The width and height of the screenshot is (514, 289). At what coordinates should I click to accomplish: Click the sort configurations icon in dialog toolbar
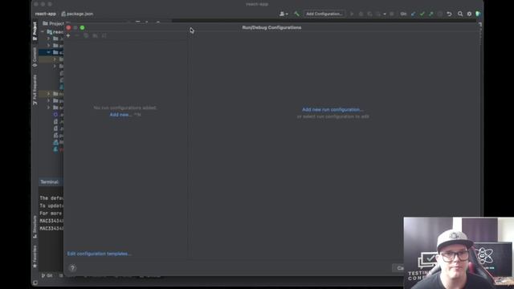pyautogui.click(x=104, y=35)
